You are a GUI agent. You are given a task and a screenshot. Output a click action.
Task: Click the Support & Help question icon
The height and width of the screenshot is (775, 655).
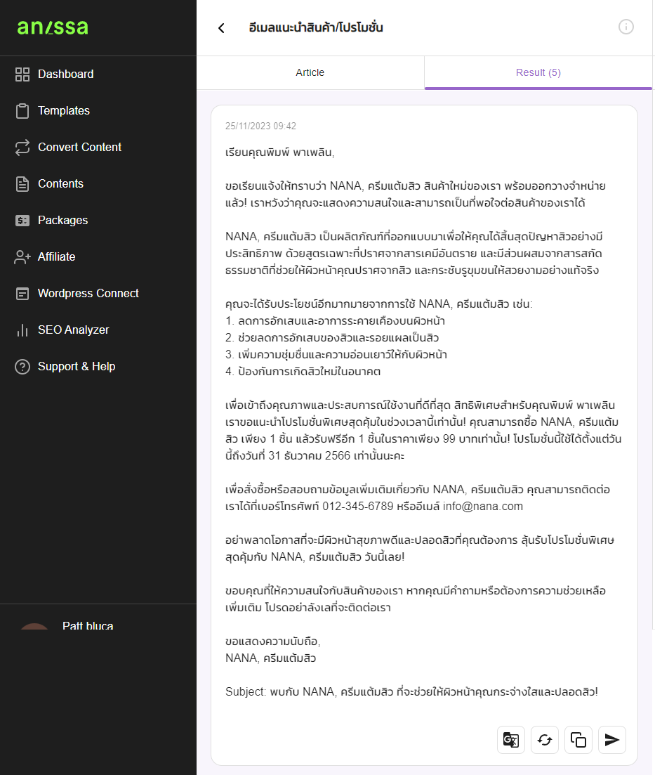click(22, 367)
